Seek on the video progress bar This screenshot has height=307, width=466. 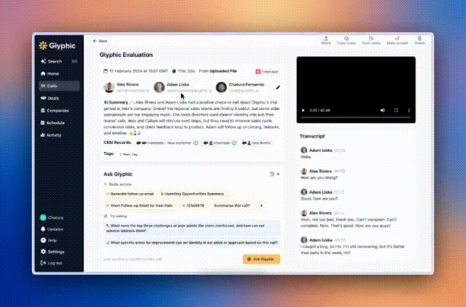click(x=356, y=118)
